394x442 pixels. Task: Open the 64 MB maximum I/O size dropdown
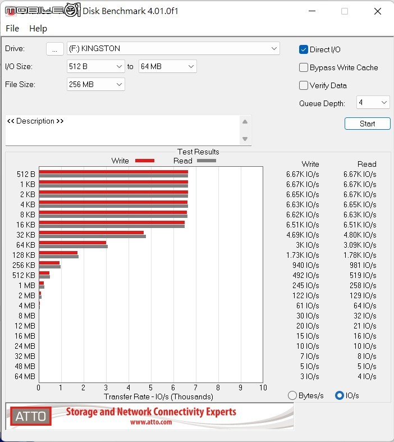coord(168,66)
